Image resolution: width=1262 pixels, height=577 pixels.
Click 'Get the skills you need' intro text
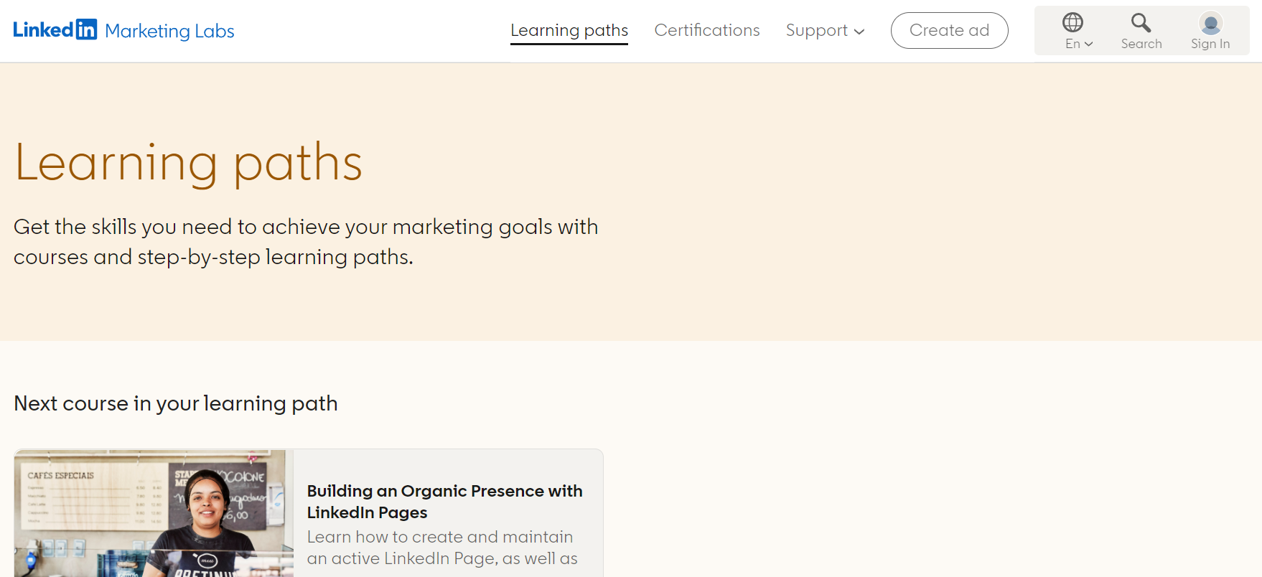[x=306, y=242]
